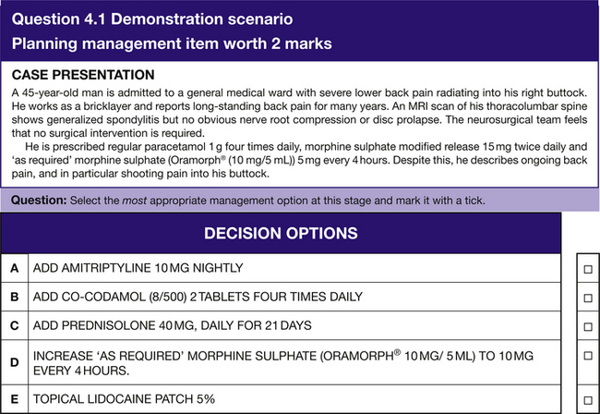600x414 pixels.
Task: Click the 'Decision Options' header bar
Action: (281, 233)
